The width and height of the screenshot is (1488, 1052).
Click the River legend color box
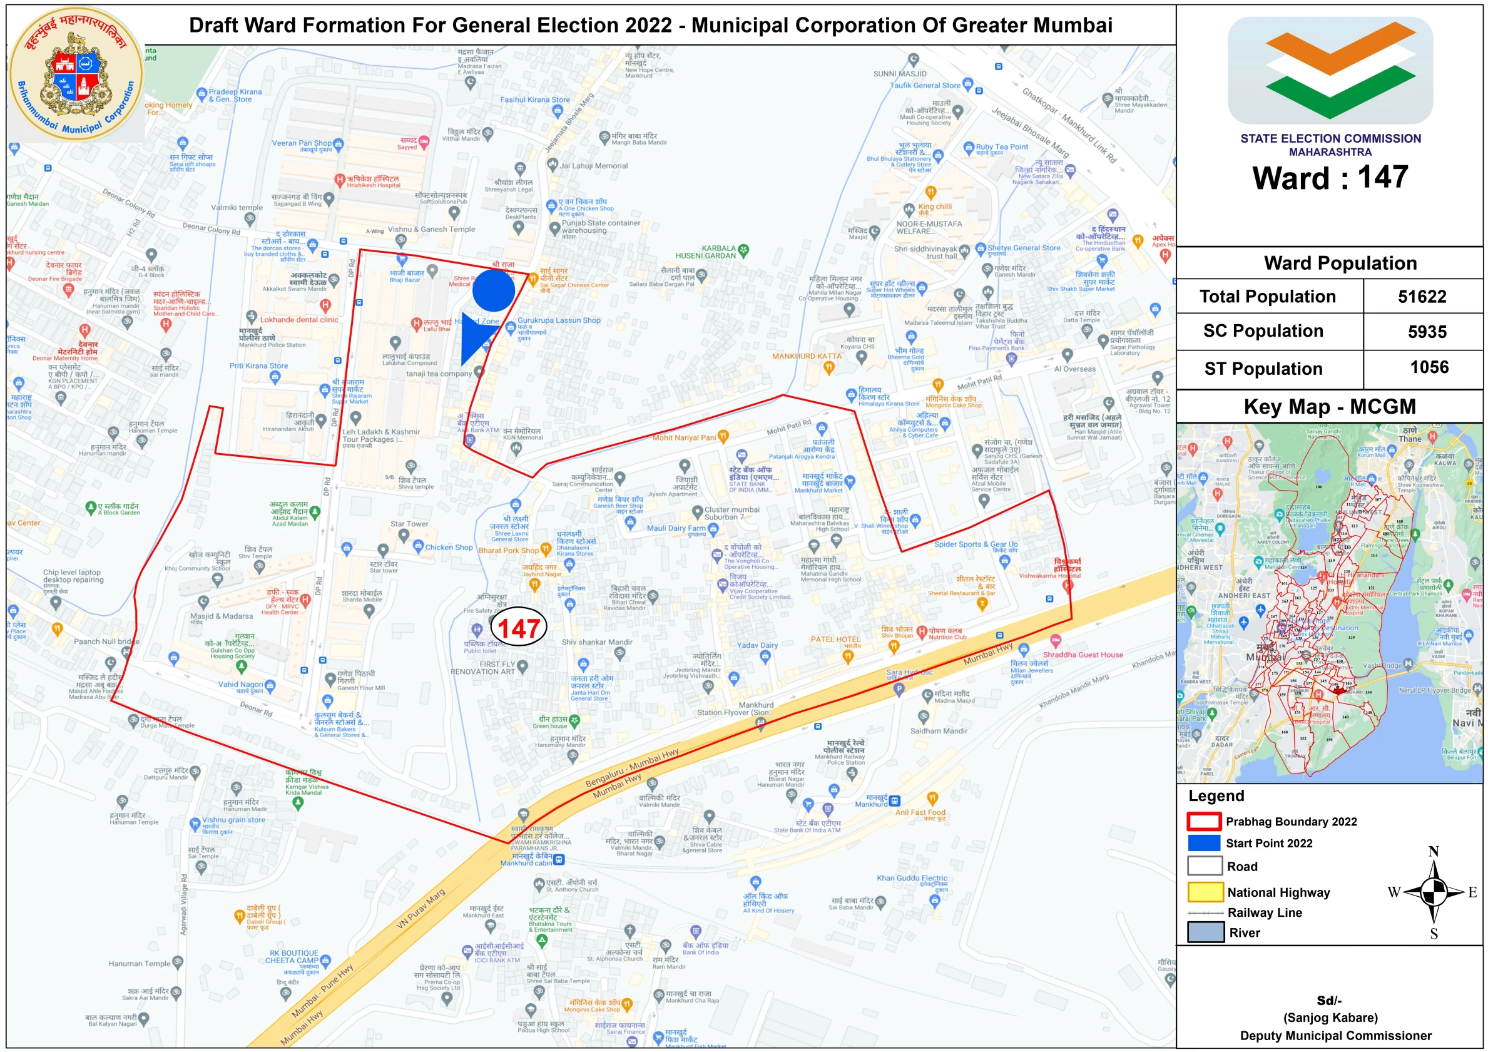click(x=1205, y=932)
